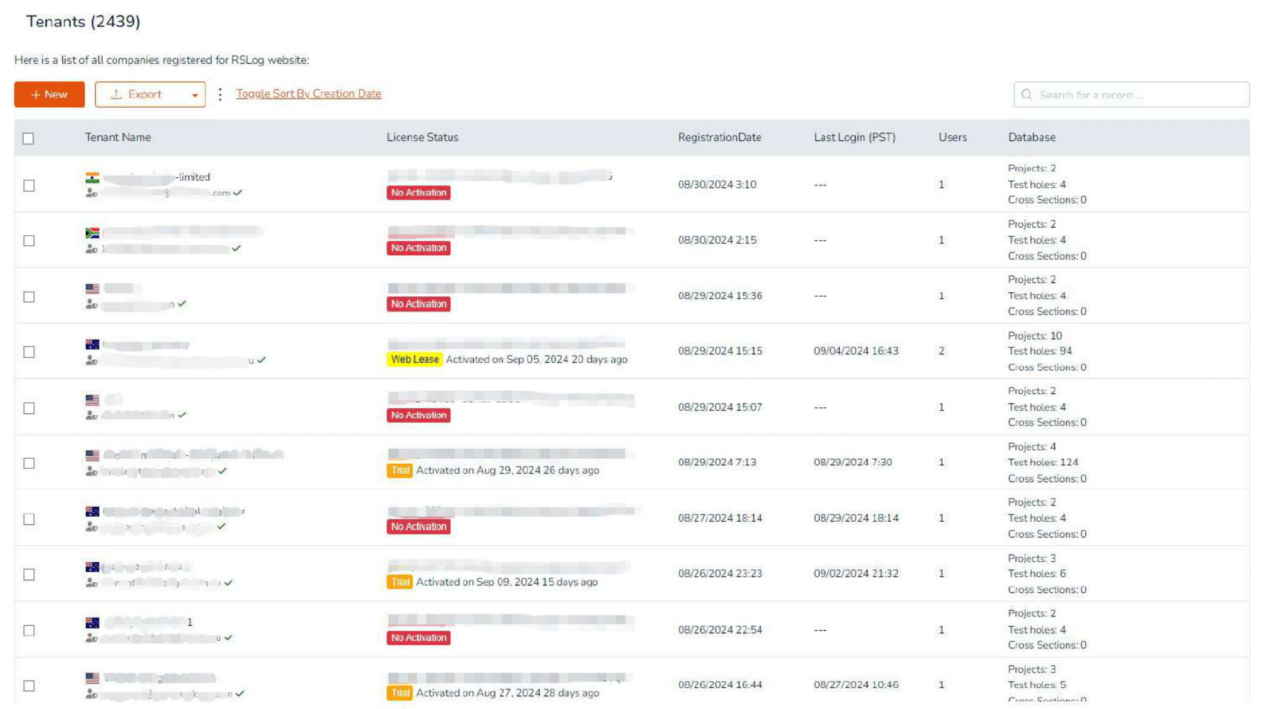Click the Last Login (PST) column header
The image size is (1261, 709).
click(854, 137)
